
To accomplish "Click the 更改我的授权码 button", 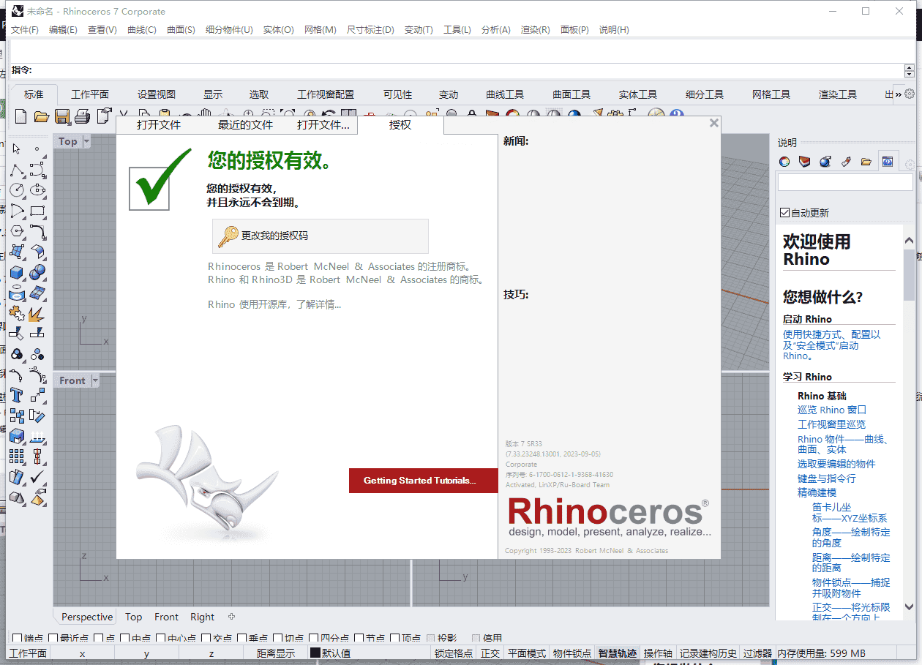I will coord(320,236).
